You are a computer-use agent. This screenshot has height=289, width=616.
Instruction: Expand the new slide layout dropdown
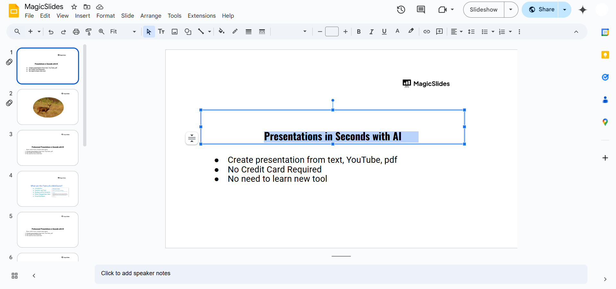tap(39, 31)
